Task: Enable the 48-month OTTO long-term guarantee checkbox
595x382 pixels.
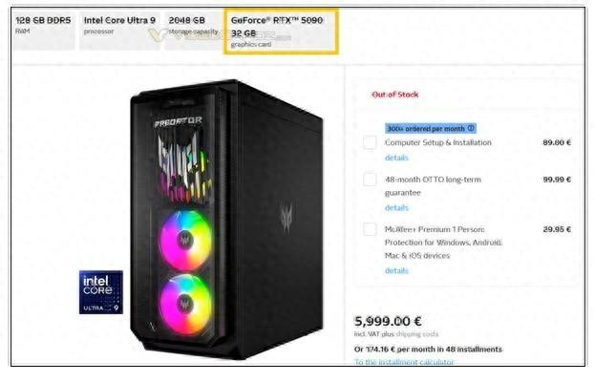Action: (x=370, y=179)
